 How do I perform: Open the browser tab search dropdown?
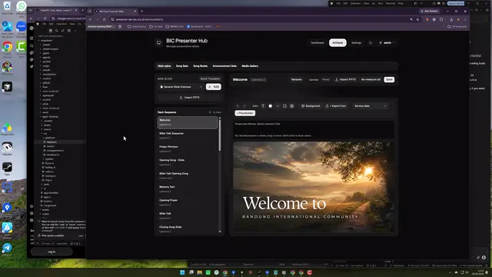coord(90,12)
